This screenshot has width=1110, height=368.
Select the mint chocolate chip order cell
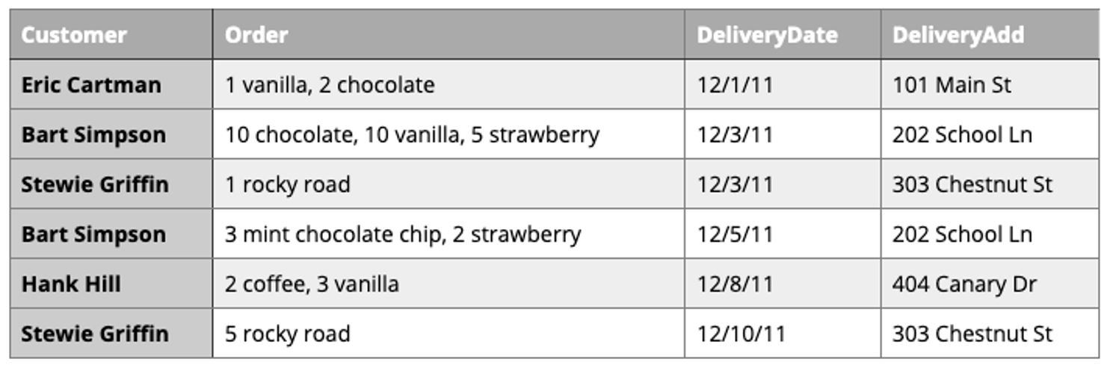point(403,234)
